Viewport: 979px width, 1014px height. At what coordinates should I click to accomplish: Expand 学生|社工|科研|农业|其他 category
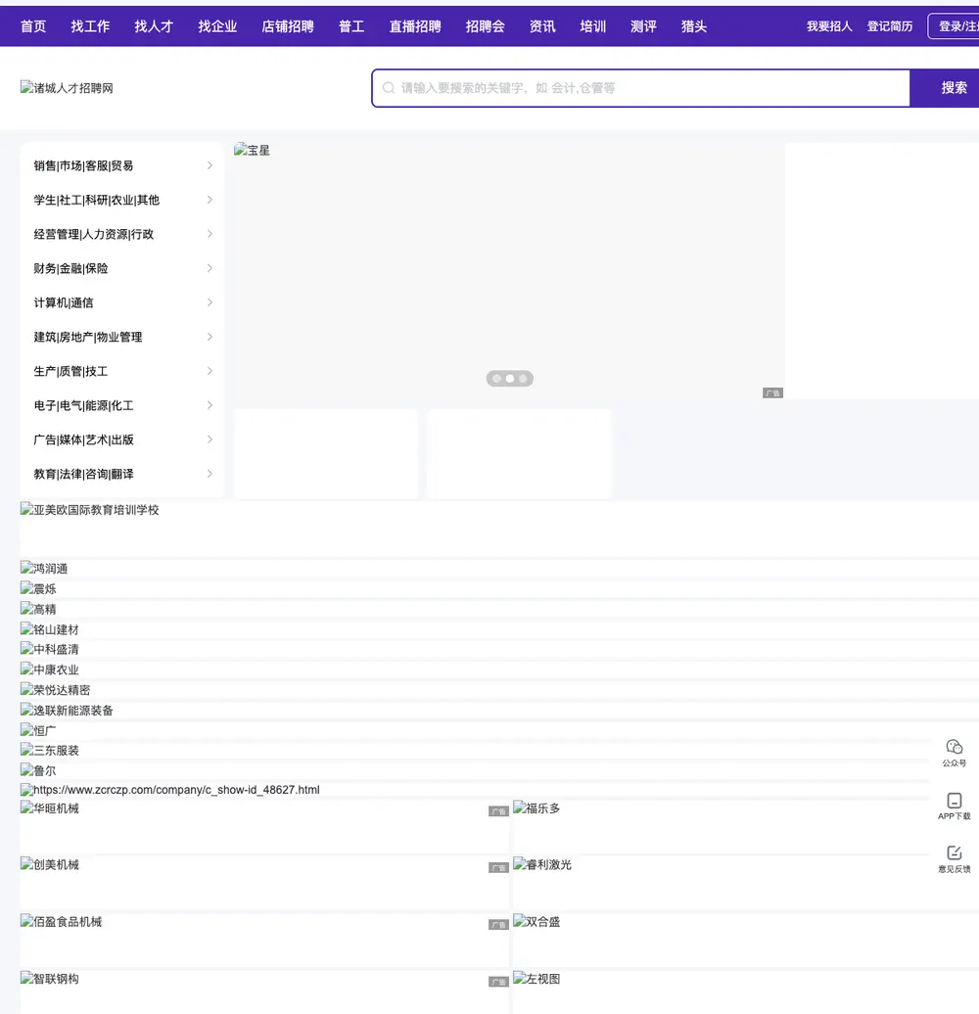[122, 200]
